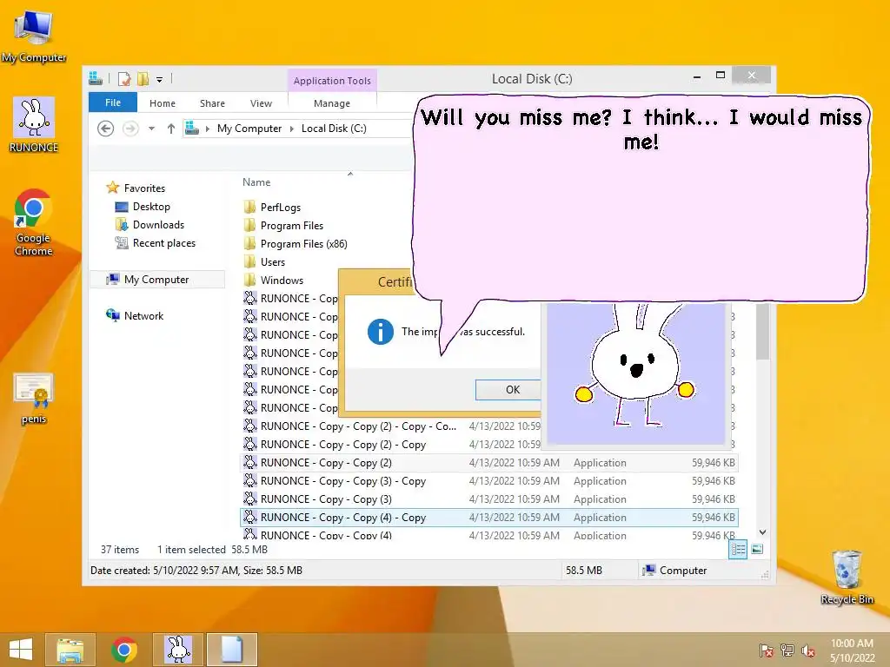Click the Windows Start button
This screenshot has height=667, width=890.
(21, 650)
